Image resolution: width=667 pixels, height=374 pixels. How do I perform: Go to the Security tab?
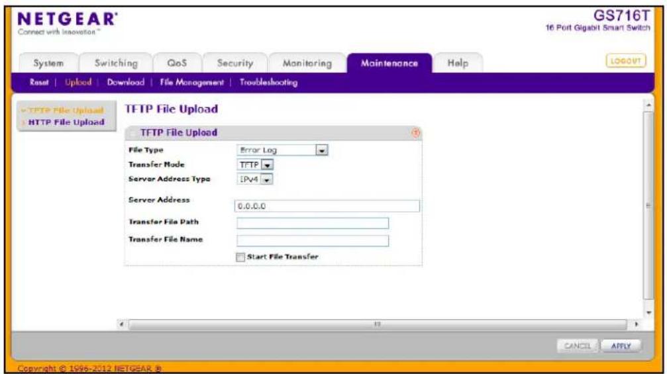(x=235, y=63)
